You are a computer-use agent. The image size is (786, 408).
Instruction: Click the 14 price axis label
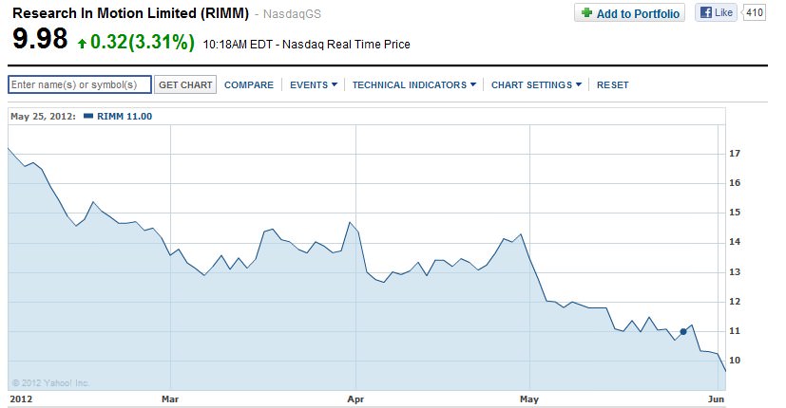[735, 242]
